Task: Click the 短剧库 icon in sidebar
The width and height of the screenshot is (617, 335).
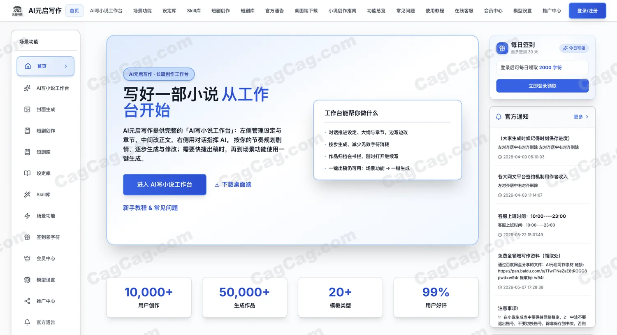Action: (x=27, y=152)
